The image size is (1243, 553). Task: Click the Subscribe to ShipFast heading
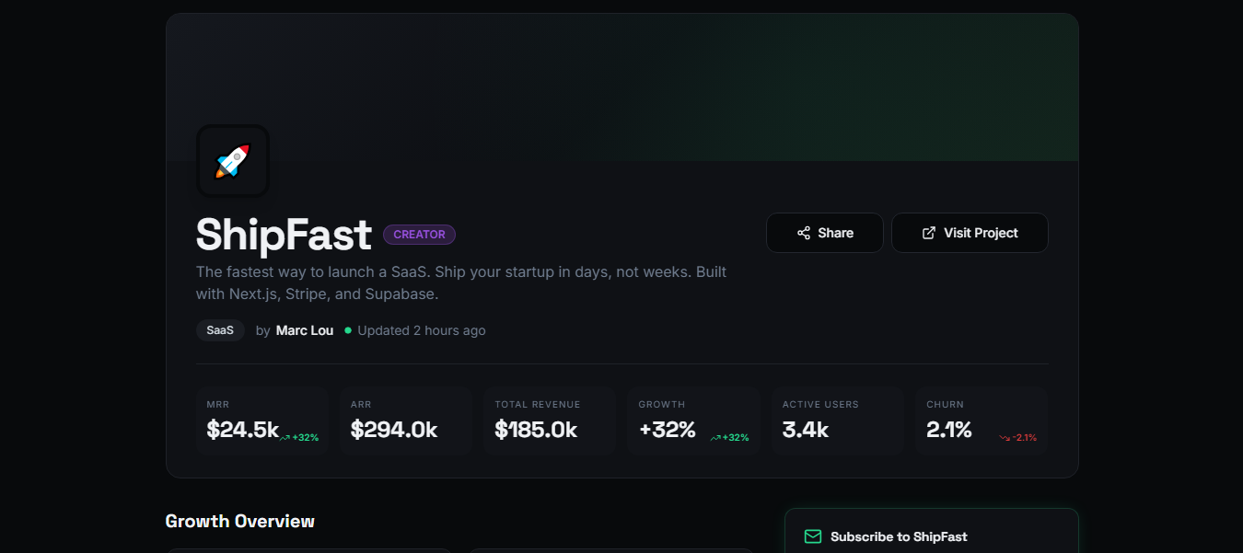click(899, 536)
